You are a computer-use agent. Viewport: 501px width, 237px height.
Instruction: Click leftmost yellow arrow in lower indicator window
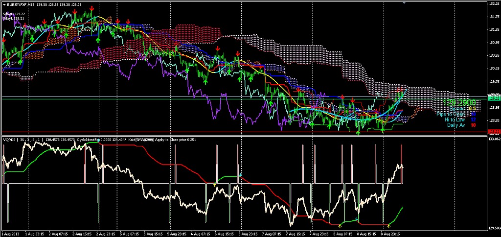pyautogui.click(x=215, y=184)
